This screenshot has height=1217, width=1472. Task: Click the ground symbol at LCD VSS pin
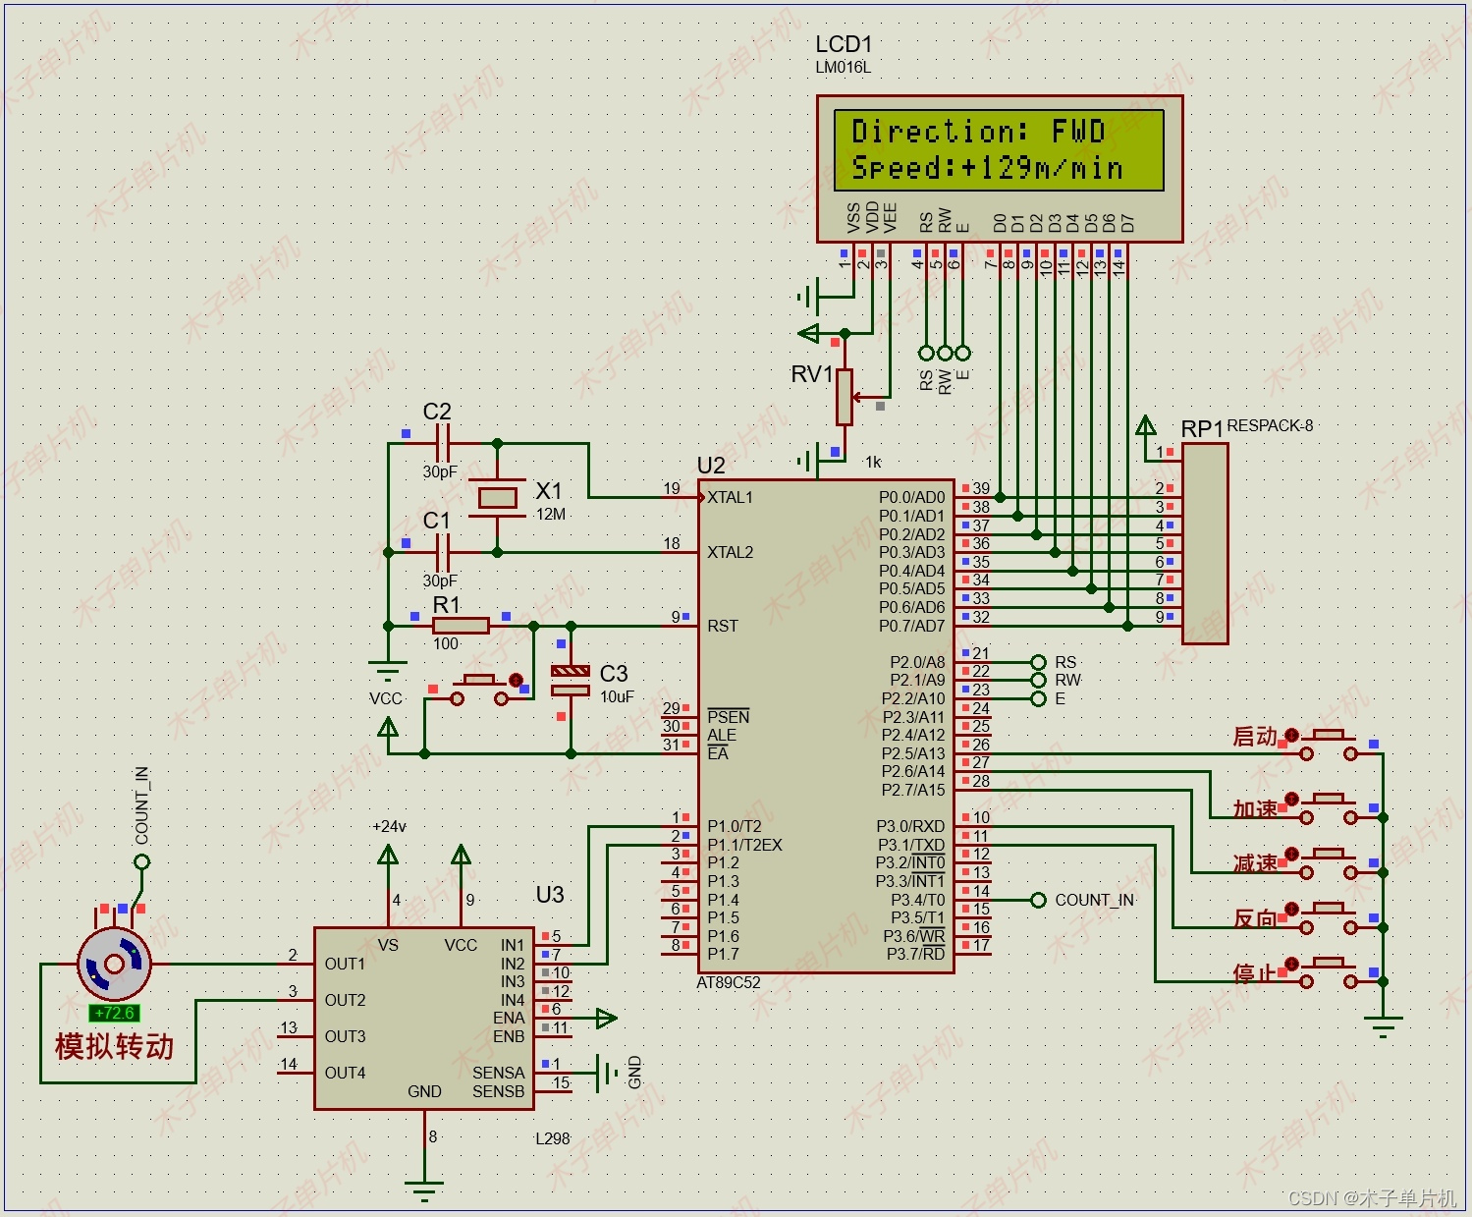coord(808,297)
